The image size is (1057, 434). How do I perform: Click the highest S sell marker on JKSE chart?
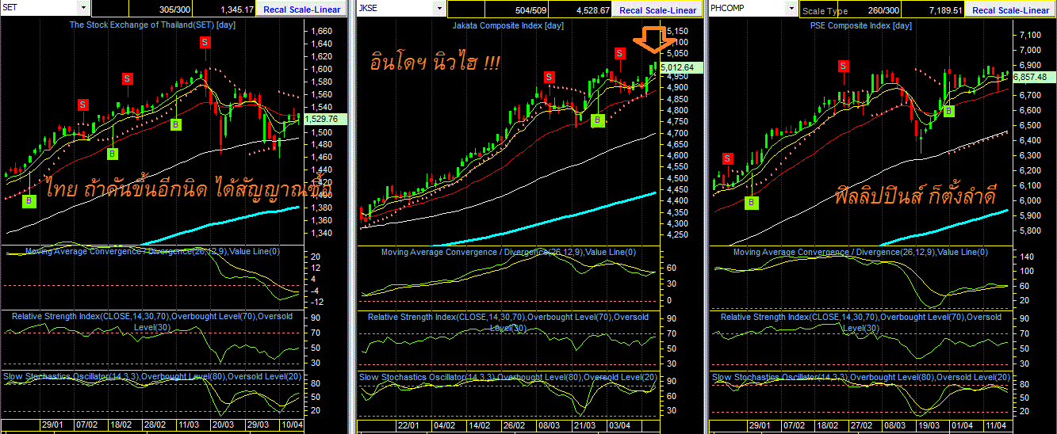tap(620, 53)
